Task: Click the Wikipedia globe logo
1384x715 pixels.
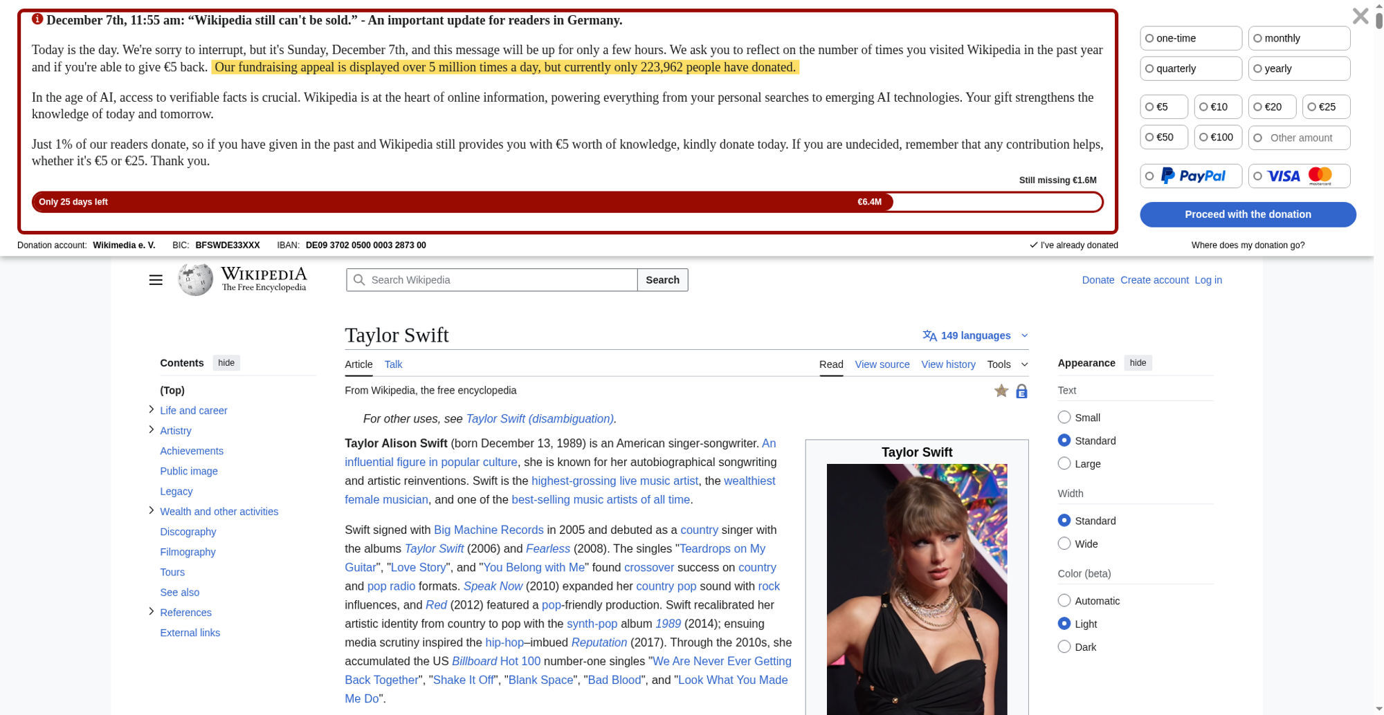Action: [x=194, y=279]
